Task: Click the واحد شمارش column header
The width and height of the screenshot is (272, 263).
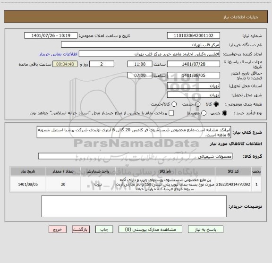Action: coord(98,171)
